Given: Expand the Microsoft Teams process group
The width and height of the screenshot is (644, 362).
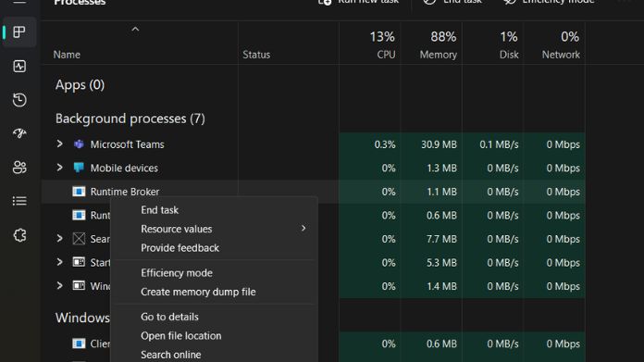Looking at the screenshot, I should point(60,144).
